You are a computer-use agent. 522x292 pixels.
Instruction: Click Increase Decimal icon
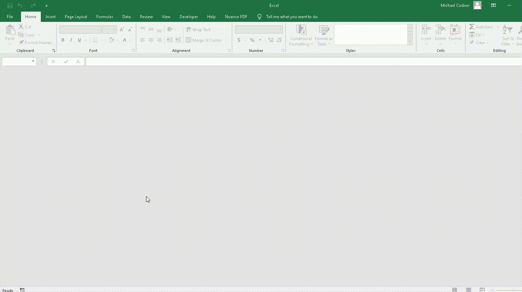tap(271, 40)
